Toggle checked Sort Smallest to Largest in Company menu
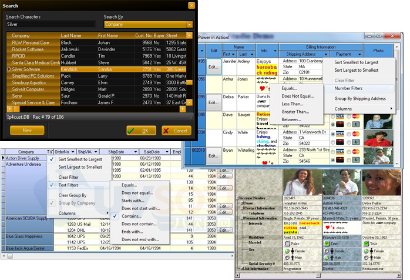Viewport: 410px width, 280px height. [79, 159]
